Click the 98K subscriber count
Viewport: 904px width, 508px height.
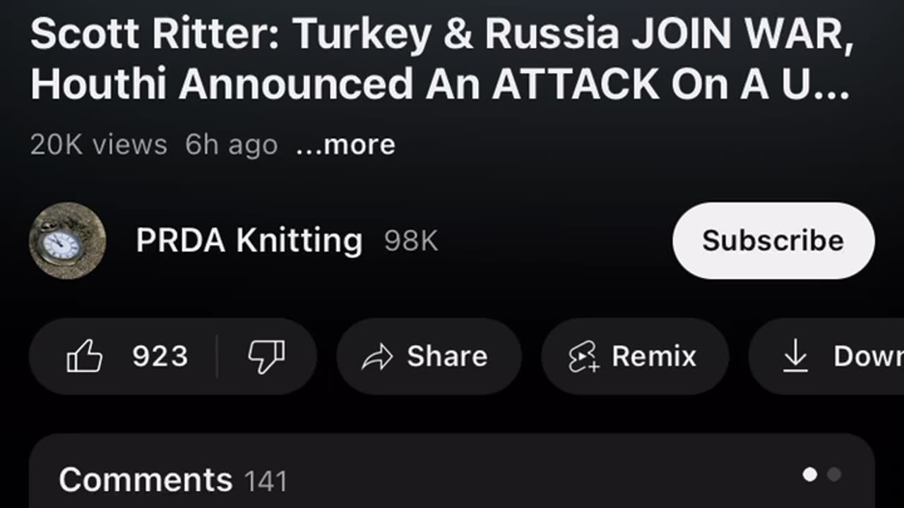[411, 241]
